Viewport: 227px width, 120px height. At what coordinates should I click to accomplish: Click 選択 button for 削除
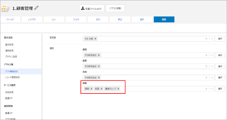pos(220,89)
